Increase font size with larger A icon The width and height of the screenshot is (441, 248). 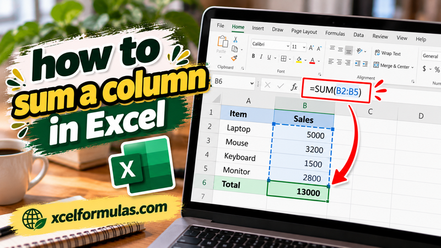(x=311, y=48)
